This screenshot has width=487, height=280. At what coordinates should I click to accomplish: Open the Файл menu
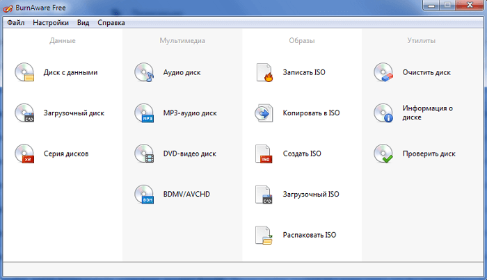coord(15,22)
